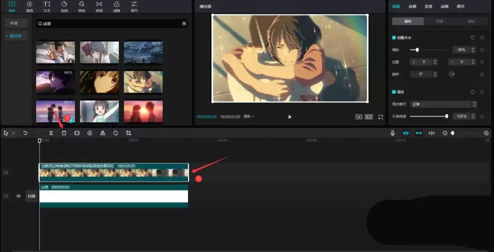Click the microphone voiceover record icon
494x252 pixels.
tap(392, 133)
